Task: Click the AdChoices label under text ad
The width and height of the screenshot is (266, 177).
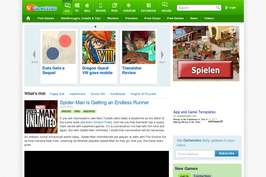Action: tap(215, 121)
